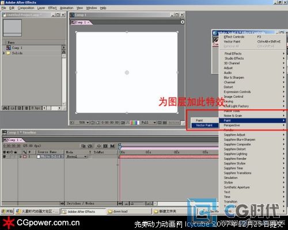
Task: Toggle White Solid 1 layer visibility eye
Action: [x=4, y=156]
